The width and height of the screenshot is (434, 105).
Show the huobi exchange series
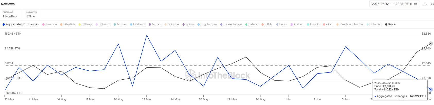click(281, 24)
